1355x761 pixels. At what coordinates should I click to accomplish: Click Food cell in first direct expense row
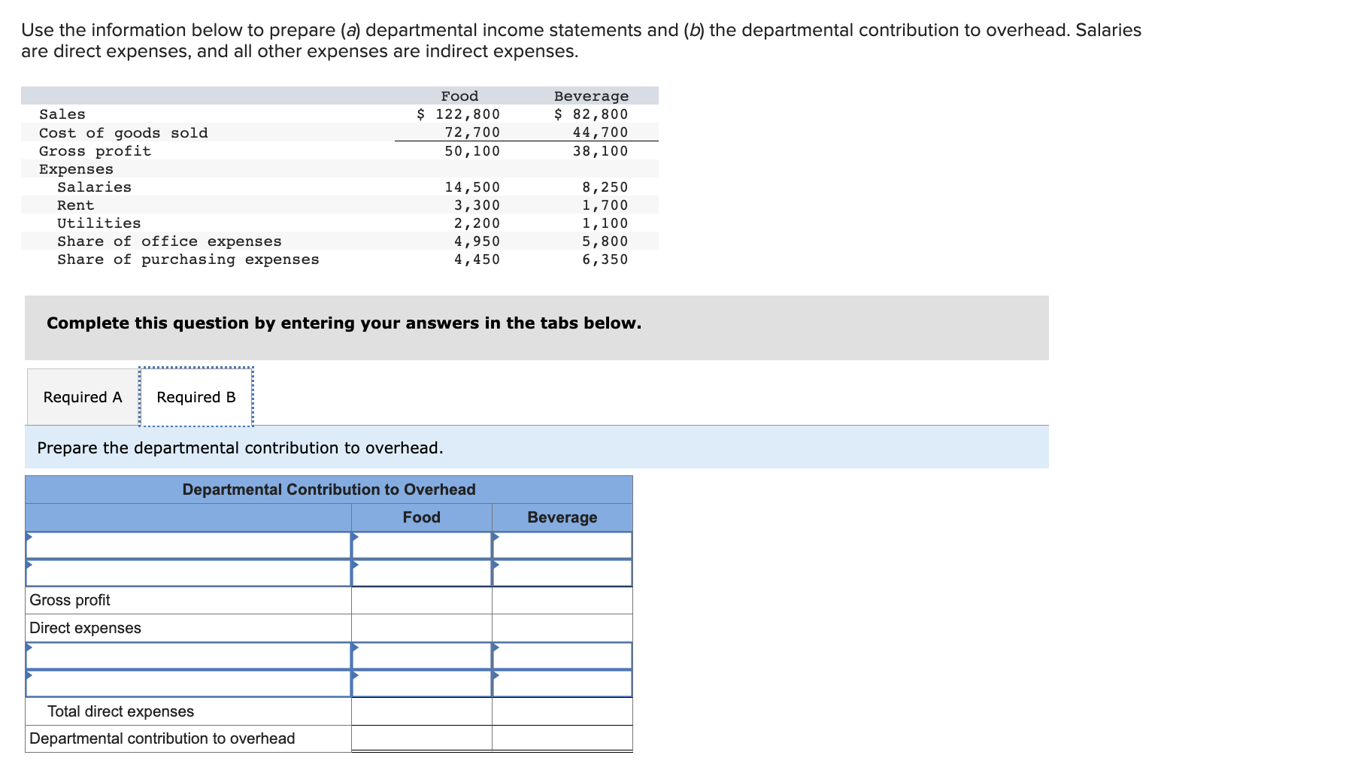[x=422, y=656]
